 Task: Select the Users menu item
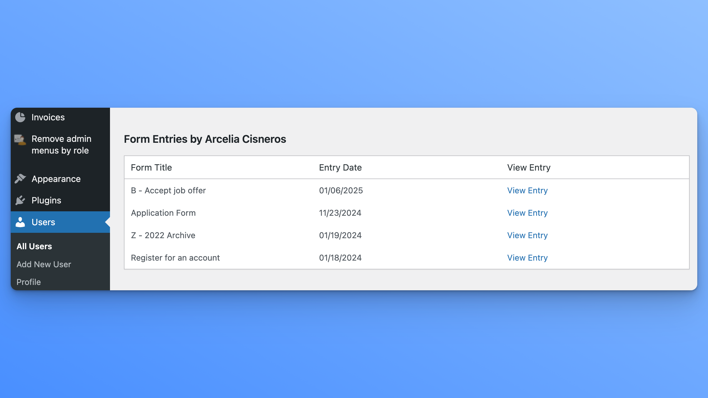click(x=60, y=222)
